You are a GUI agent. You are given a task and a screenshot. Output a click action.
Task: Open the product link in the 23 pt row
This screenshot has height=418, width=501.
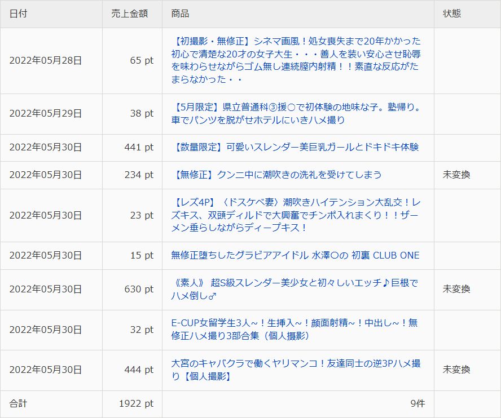296,215
